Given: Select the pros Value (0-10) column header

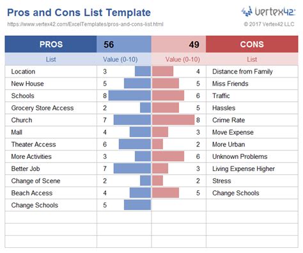Looking at the screenshot, I should pyautogui.click(x=120, y=60).
